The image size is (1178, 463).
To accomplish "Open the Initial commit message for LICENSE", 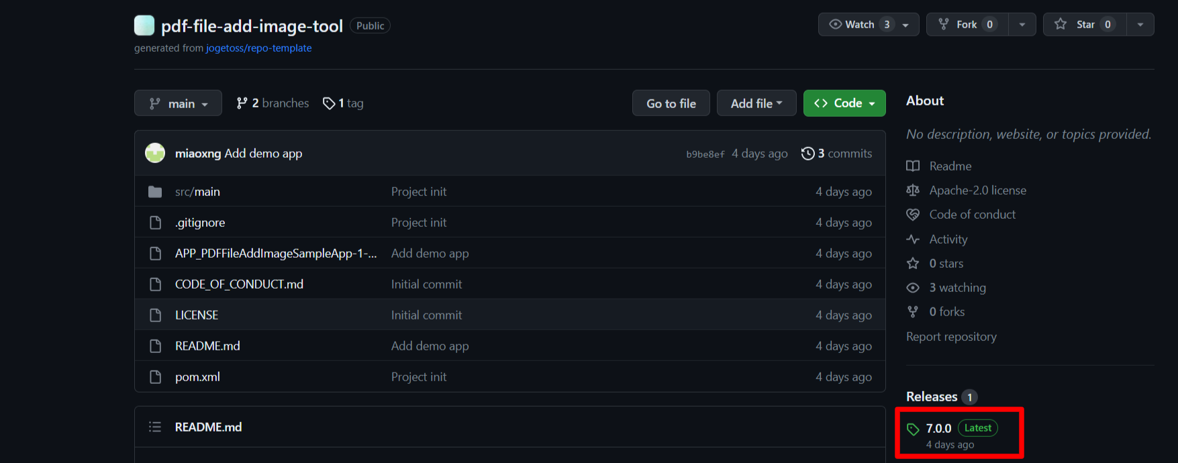I will click(x=427, y=315).
